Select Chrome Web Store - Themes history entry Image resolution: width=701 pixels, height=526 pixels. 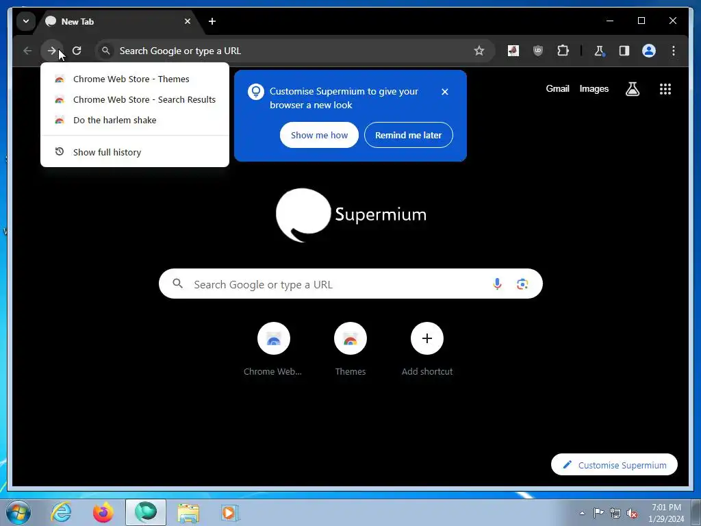click(135, 79)
